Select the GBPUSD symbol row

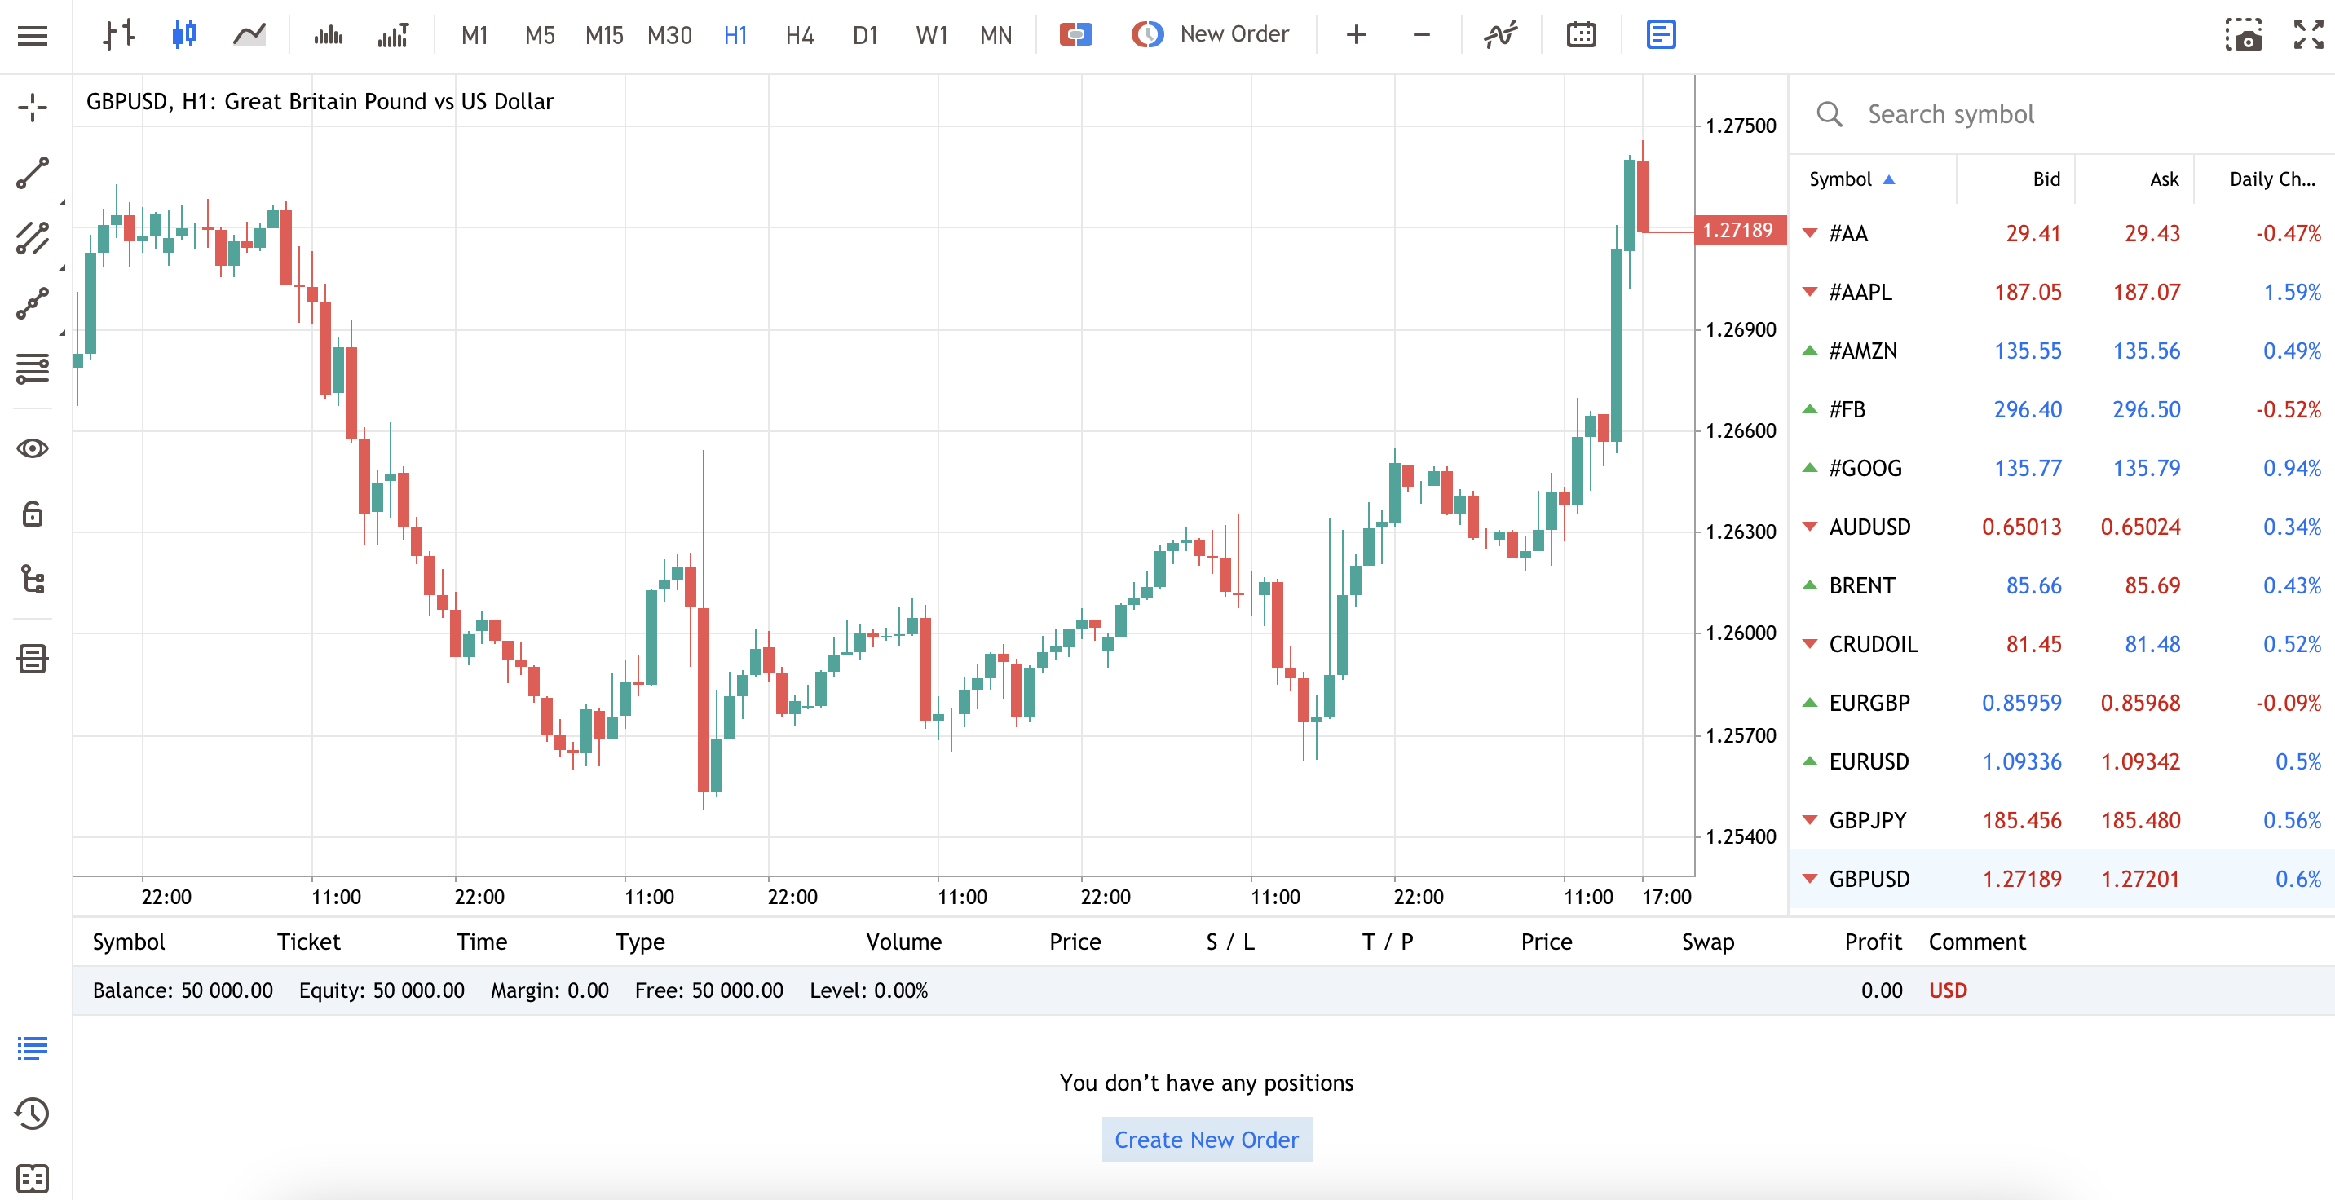[2062, 879]
